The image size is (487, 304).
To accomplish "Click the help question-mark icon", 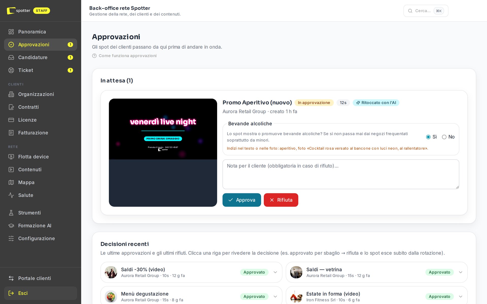I will [x=94, y=56].
